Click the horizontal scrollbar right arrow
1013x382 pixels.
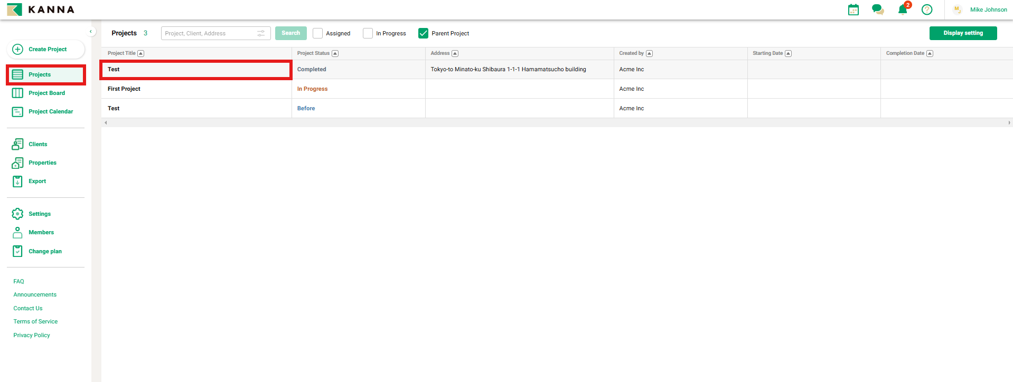pyautogui.click(x=1009, y=122)
